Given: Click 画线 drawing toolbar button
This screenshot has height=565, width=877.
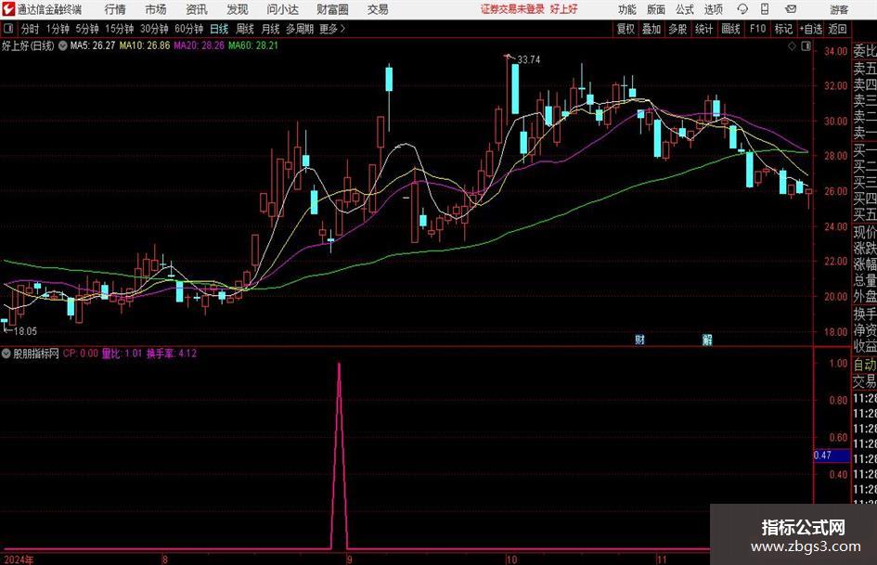Looking at the screenshot, I should coord(731,29).
